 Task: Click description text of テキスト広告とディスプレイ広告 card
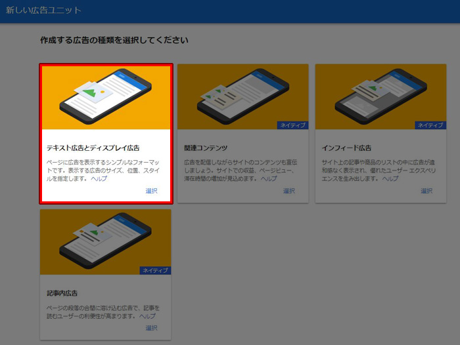click(x=103, y=171)
